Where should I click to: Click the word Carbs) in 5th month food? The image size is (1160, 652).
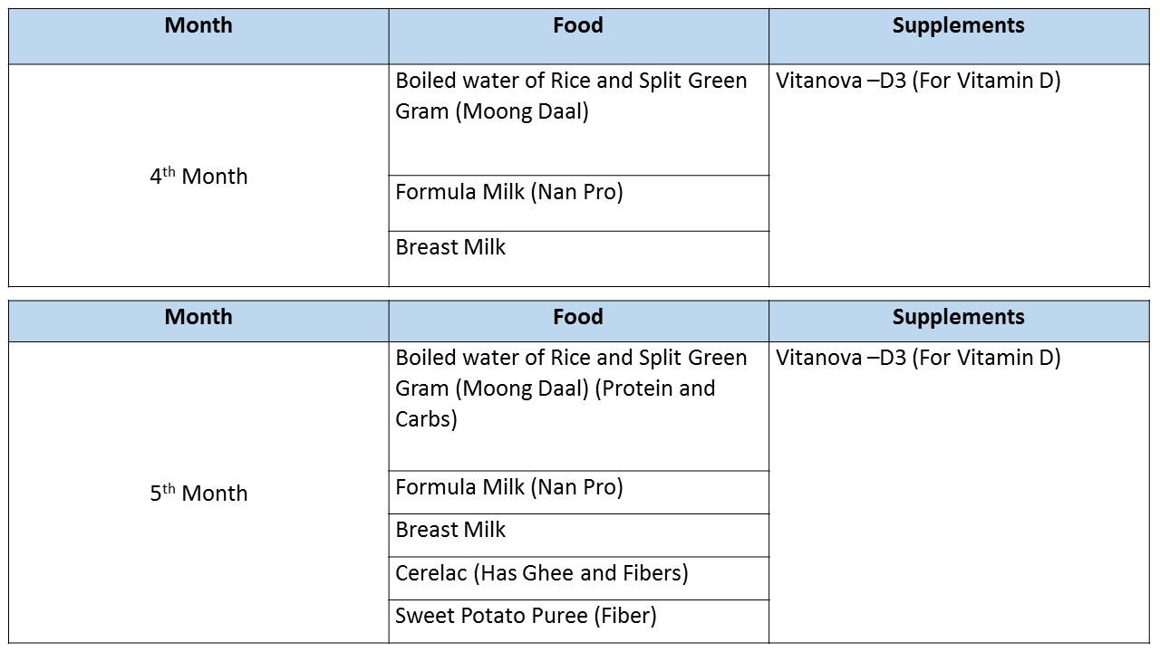[x=426, y=419]
